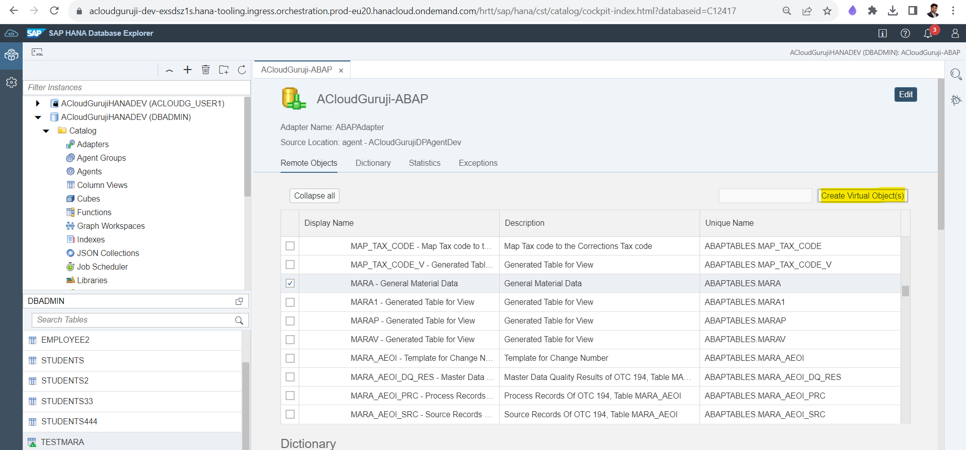This screenshot has width=966, height=450.
Task: Open the settings gear in left sidebar
Action: (11, 83)
